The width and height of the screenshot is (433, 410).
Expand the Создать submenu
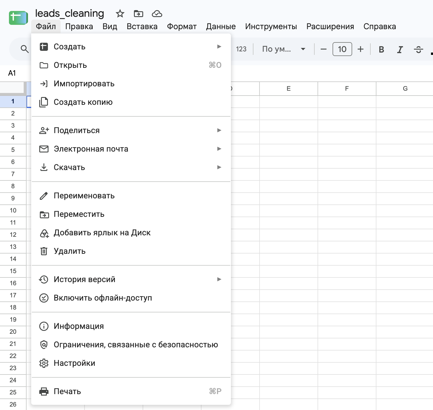pos(131,47)
